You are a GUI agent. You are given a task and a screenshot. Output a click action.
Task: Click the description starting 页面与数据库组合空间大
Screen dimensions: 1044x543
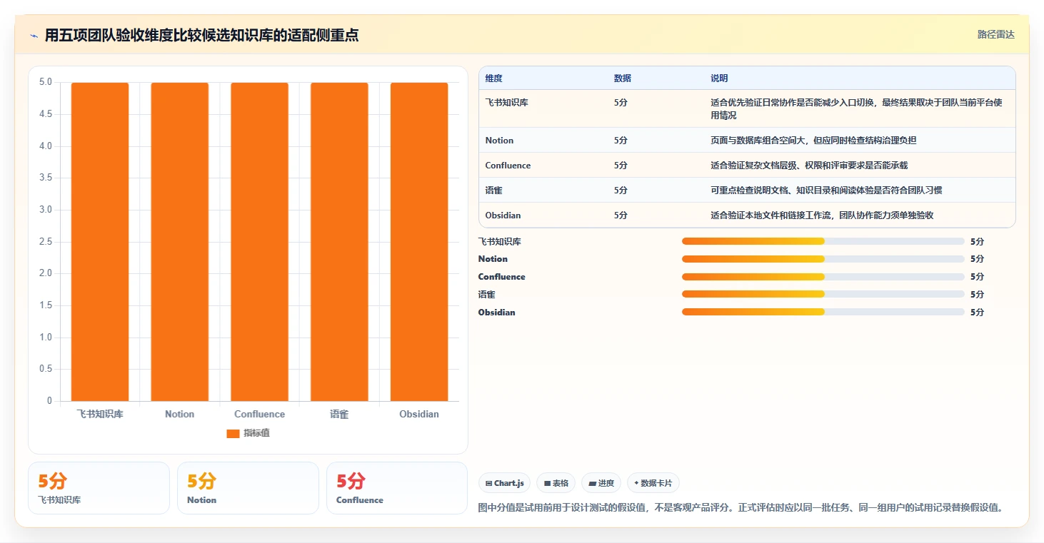click(813, 141)
